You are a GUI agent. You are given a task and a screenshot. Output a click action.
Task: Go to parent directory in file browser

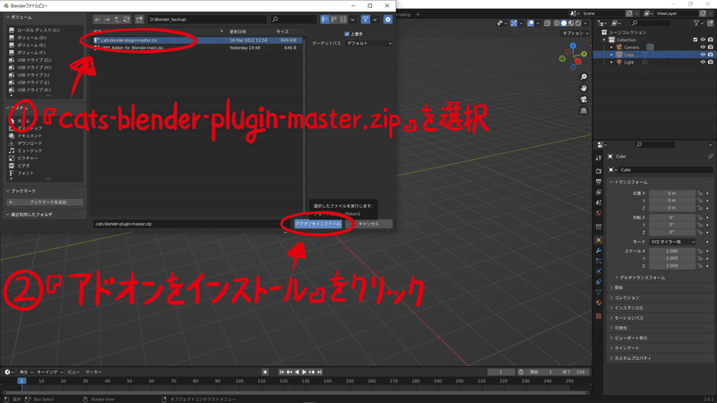(117, 19)
